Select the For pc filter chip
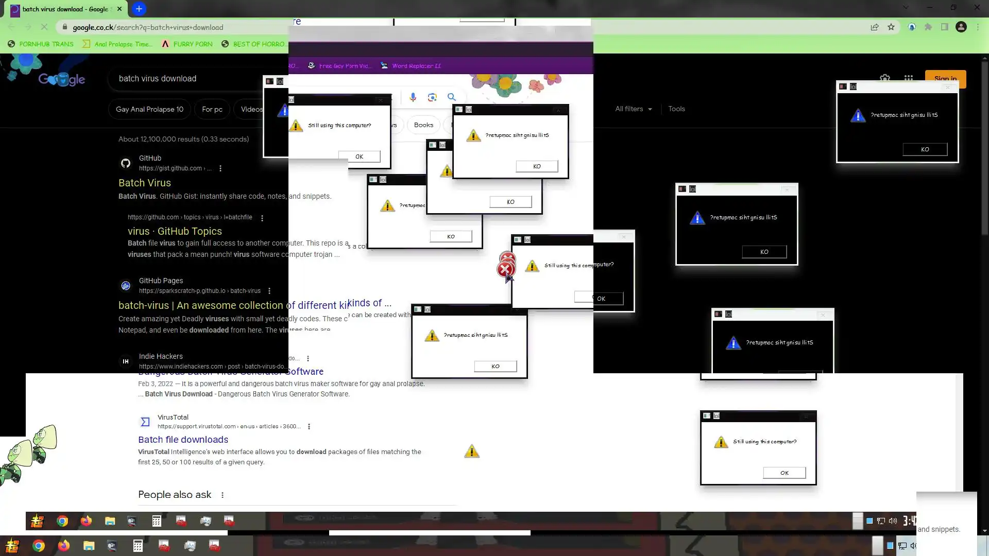This screenshot has height=556, width=989. (x=212, y=110)
